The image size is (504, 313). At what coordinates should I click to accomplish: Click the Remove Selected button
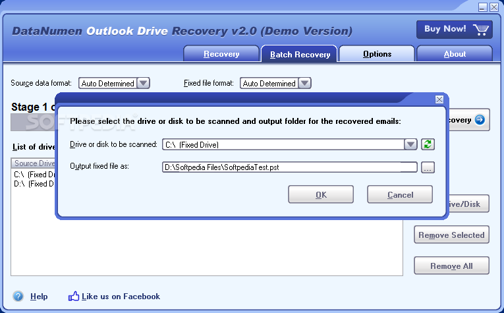tap(451, 235)
